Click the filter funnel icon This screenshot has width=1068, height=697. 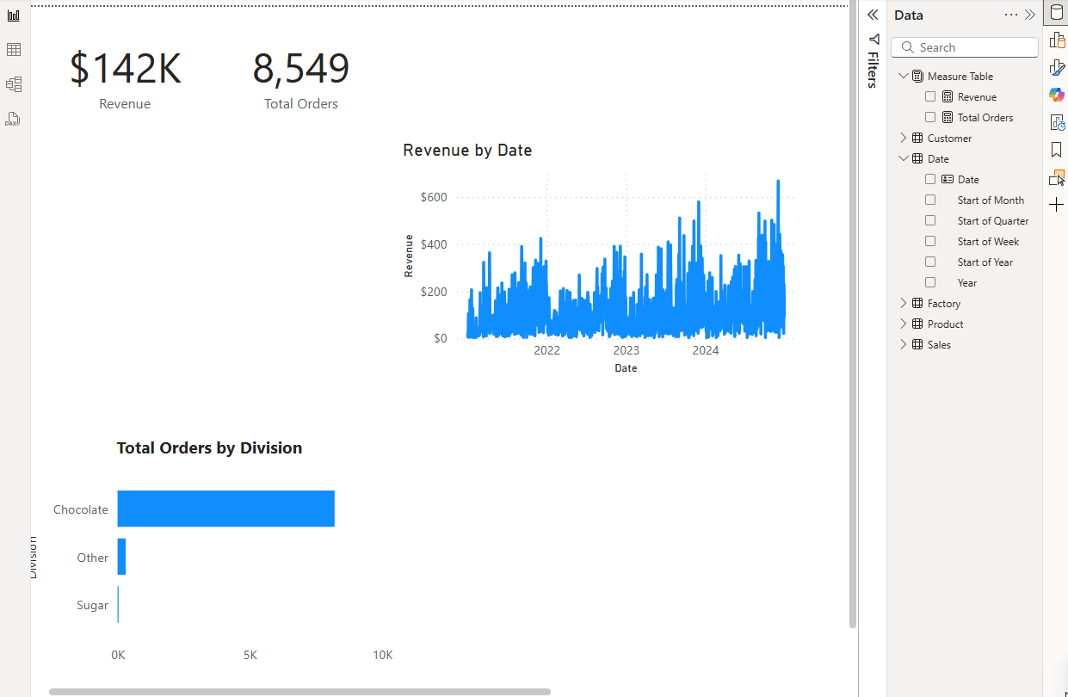coord(874,40)
